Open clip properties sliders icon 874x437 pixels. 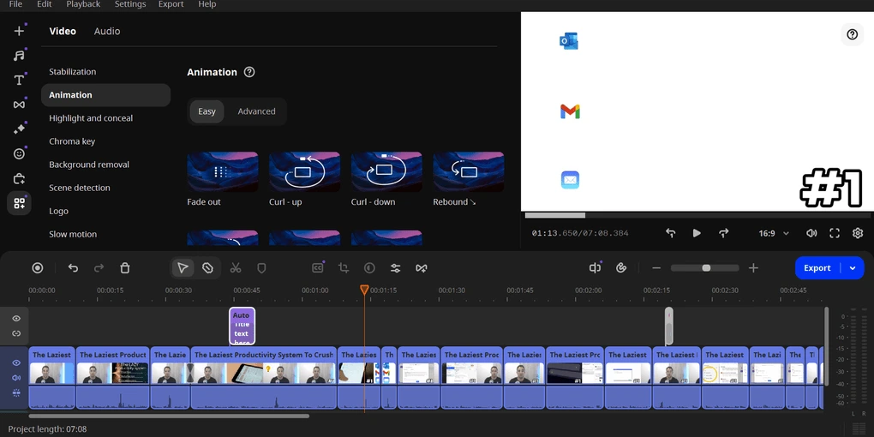[x=396, y=268]
